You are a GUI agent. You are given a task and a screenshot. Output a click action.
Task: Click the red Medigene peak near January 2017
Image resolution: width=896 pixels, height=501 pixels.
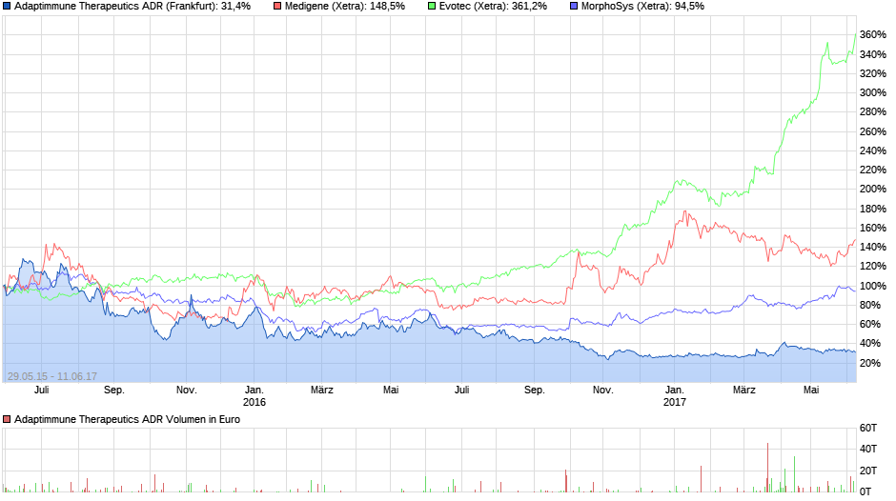[x=684, y=212]
